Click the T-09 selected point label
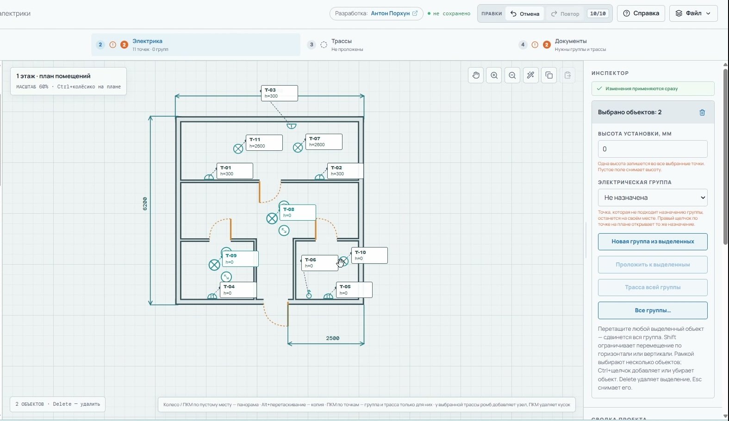 241,259
